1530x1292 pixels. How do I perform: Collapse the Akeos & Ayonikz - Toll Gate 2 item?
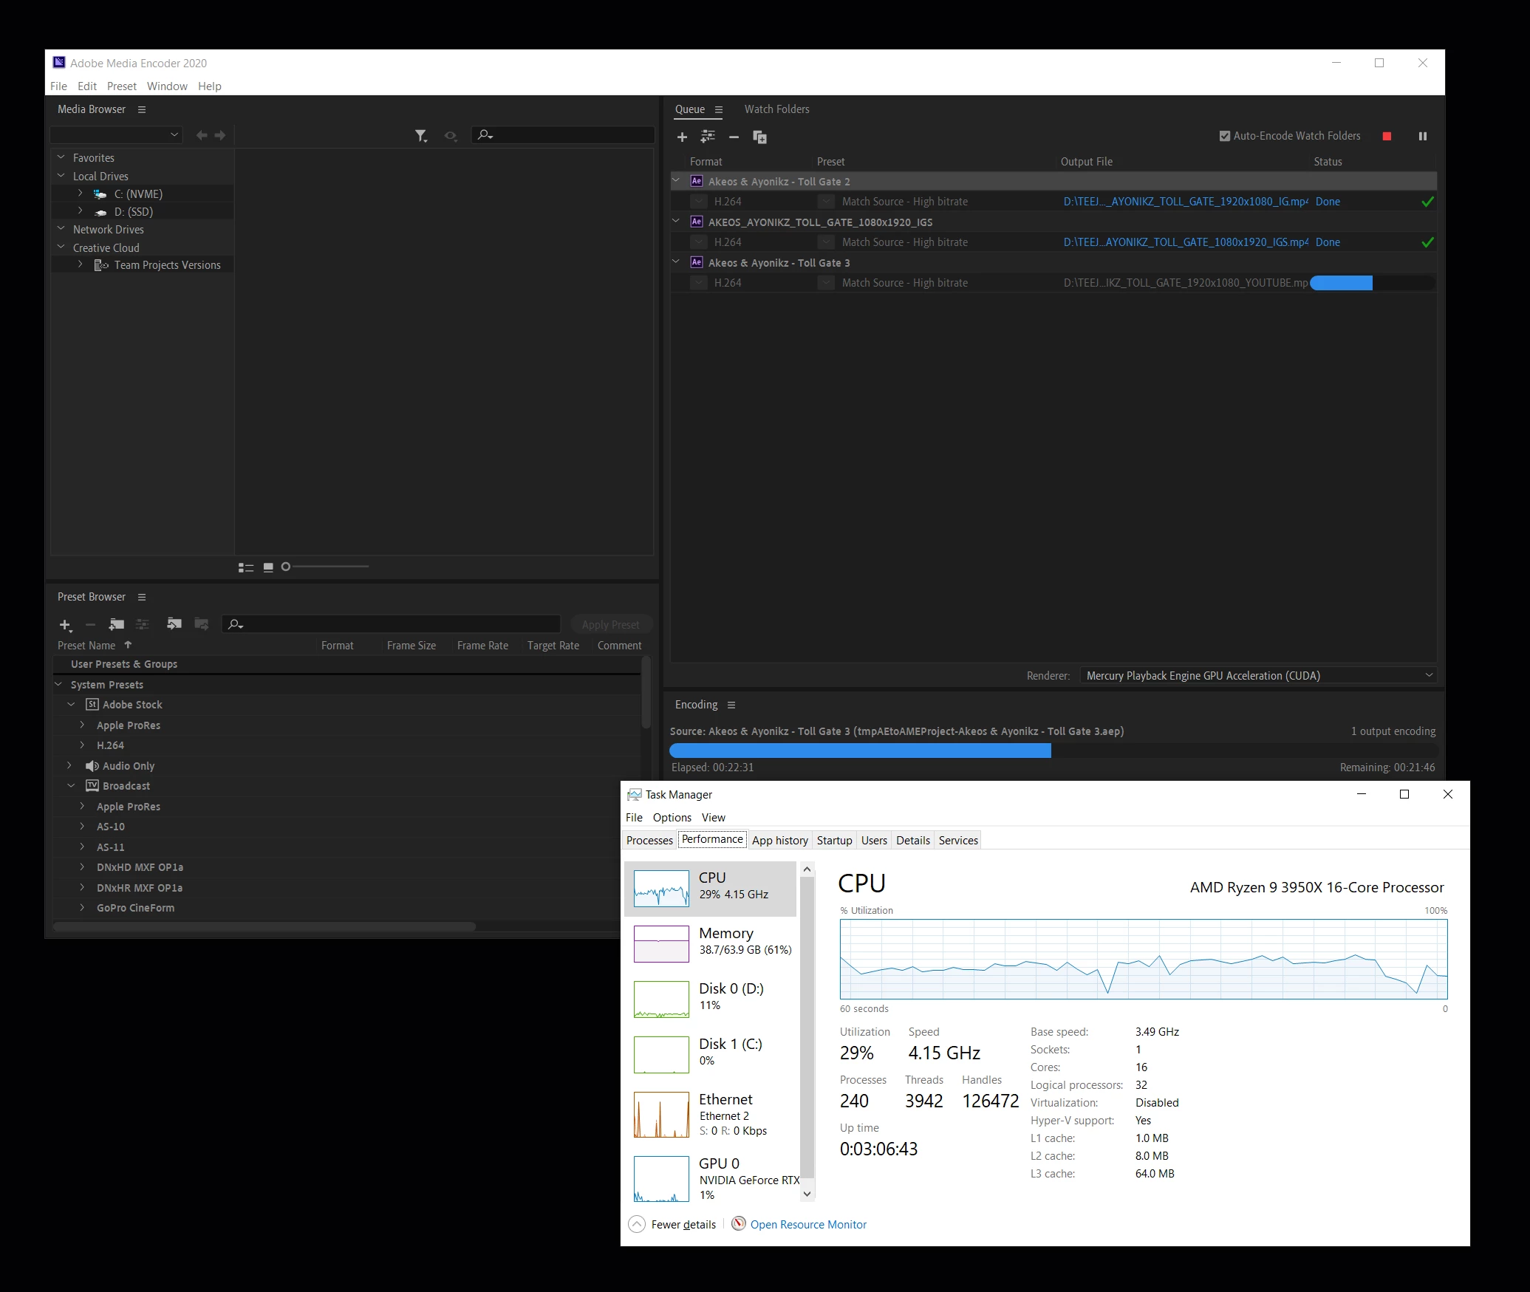click(676, 181)
